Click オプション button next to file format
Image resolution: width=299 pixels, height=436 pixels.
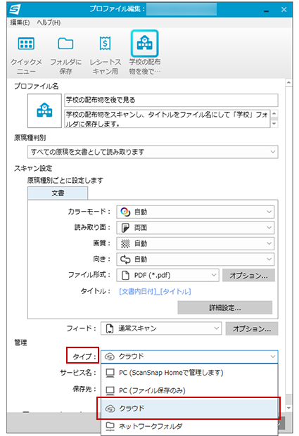point(248,275)
